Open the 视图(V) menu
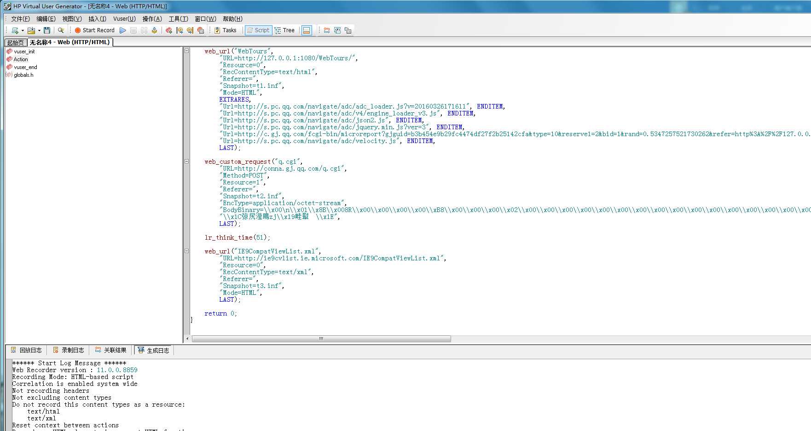Screen dimensions: 811x431 (x=72, y=19)
